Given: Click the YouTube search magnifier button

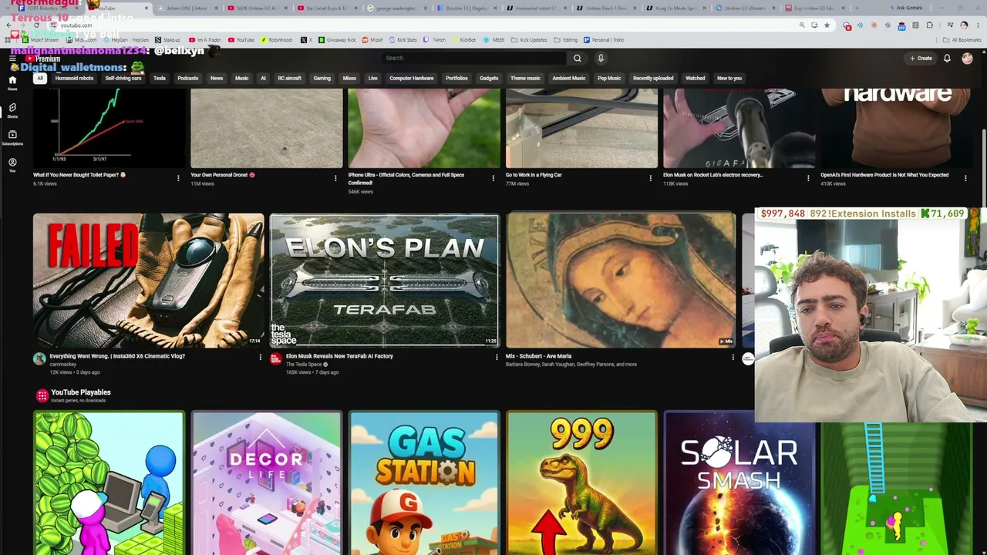Looking at the screenshot, I should click(577, 58).
